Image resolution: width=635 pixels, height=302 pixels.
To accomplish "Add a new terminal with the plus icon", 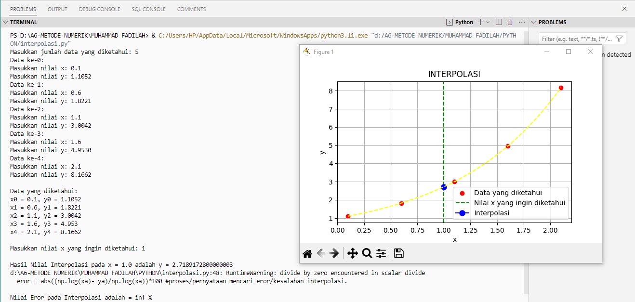I will [480, 22].
